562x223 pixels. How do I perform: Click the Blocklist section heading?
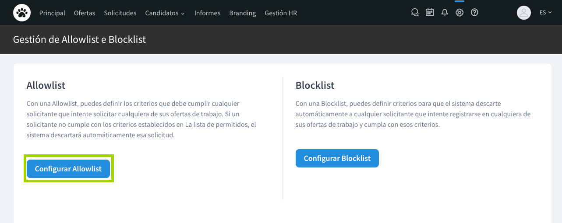point(315,85)
